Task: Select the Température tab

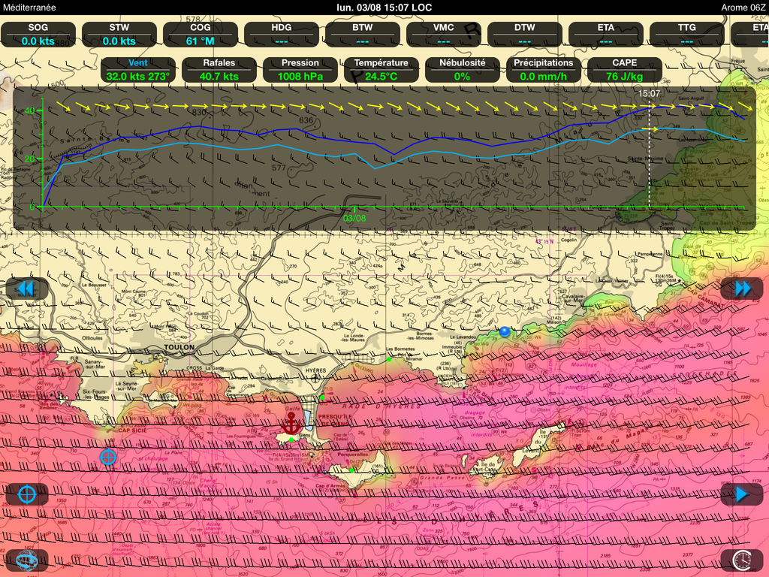Action: 381,70
